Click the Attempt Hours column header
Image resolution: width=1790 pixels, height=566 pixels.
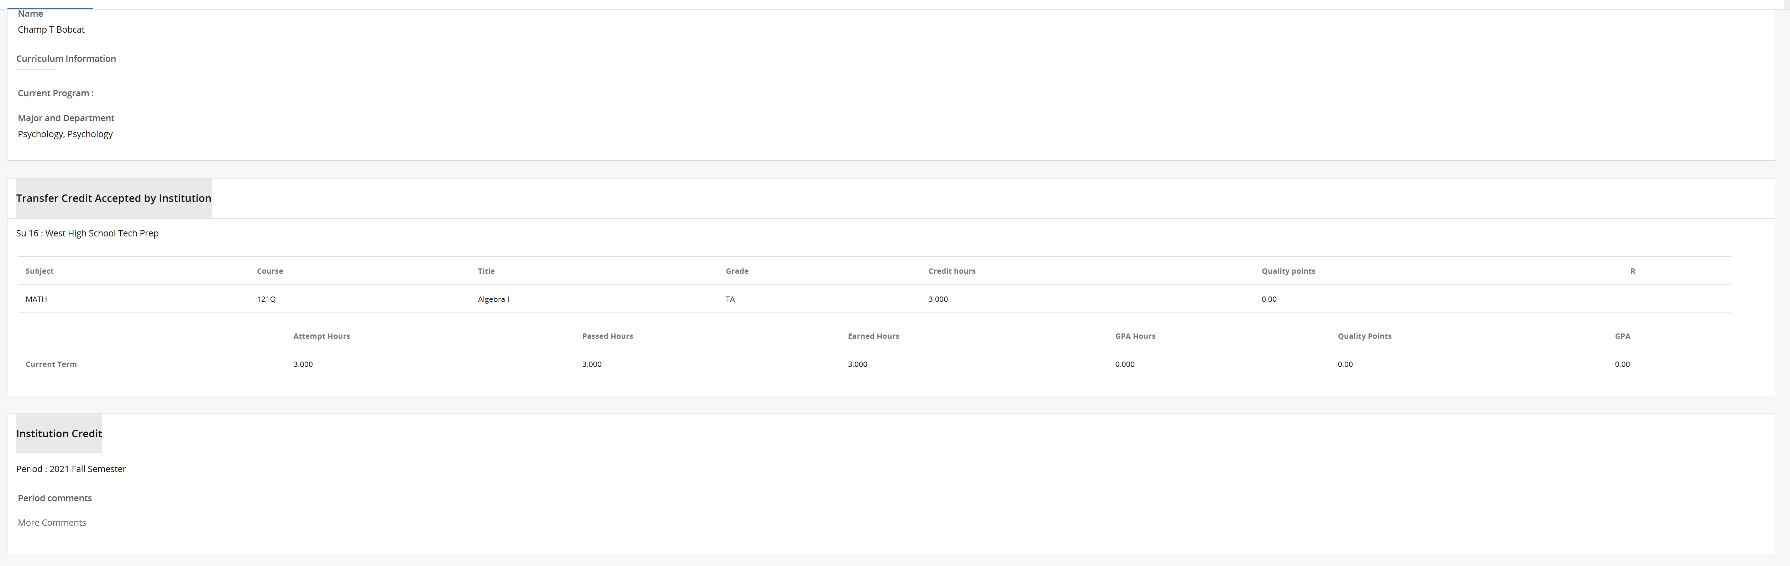point(321,336)
